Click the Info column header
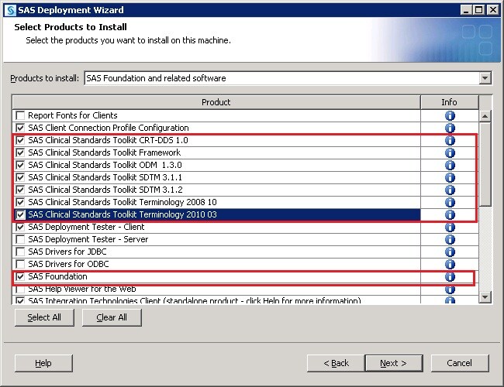This screenshot has width=504, height=387. coord(449,102)
